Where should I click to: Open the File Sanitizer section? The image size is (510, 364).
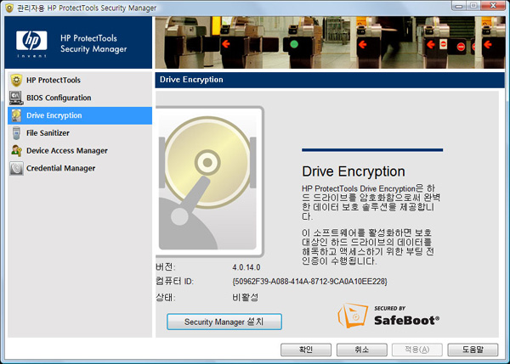(x=80, y=133)
